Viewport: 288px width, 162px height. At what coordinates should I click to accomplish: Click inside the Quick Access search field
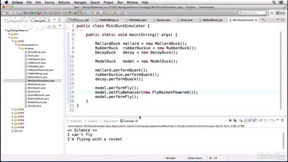[252, 13]
